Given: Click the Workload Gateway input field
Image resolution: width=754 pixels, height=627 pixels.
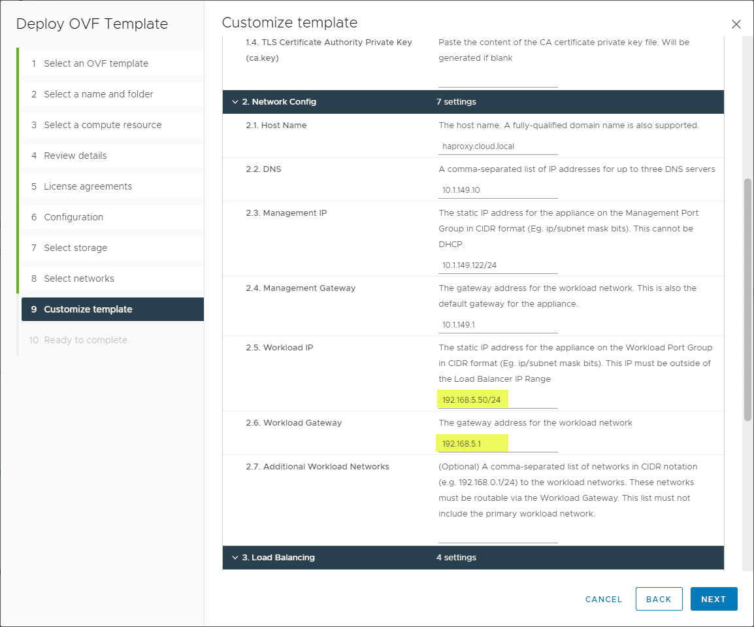Looking at the screenshot, I should point(498,444).
